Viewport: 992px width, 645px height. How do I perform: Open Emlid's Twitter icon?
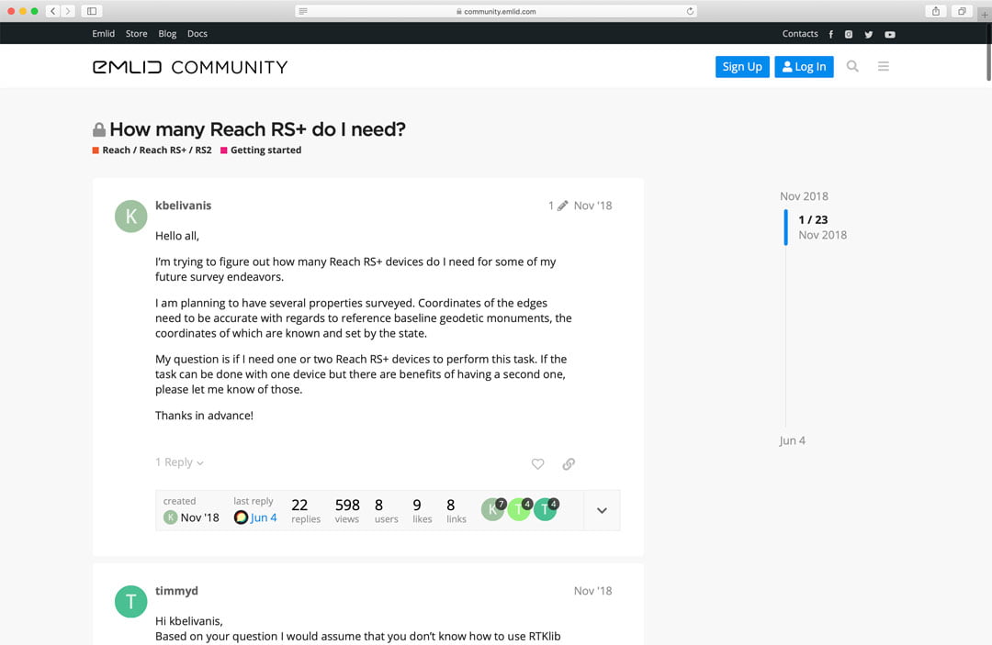click(869, 34)
